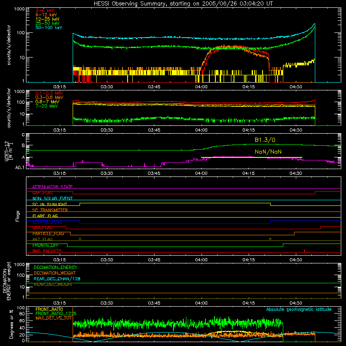This screenshot has height=346, width=346.
Task: Click the DECIMATION_ENERGY legend label
Action: (55, 267)
